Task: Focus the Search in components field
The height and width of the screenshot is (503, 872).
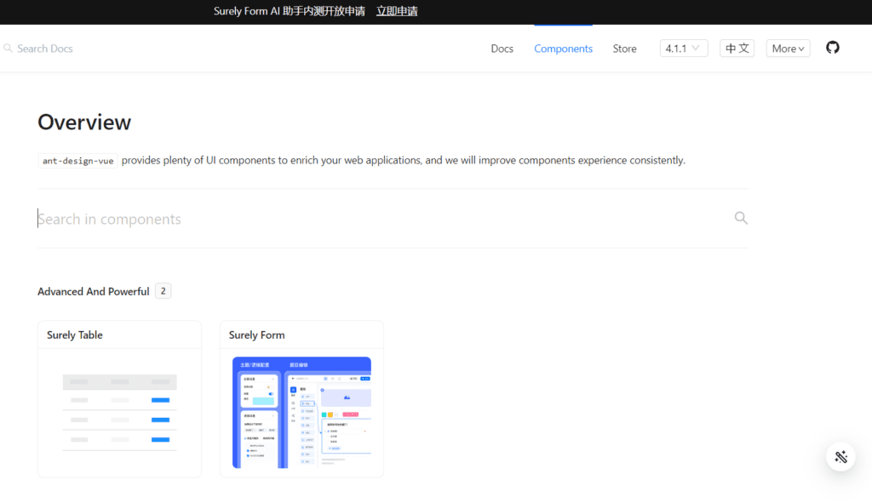Action: [384, 219]
